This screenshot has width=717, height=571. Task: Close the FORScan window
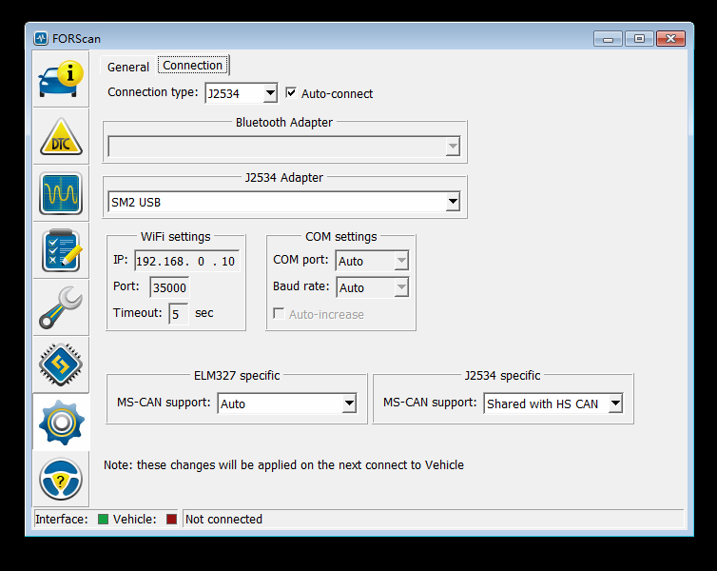tap(670, 39)
